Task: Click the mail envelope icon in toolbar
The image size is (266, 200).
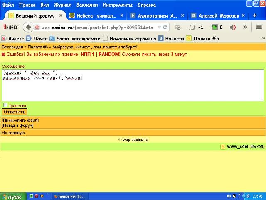Action: (x=177, y=27)
